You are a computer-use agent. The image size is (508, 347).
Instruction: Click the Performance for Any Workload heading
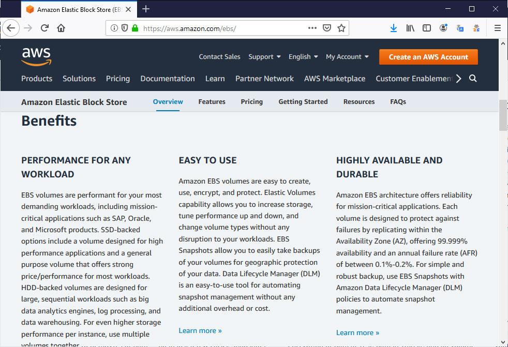76,167
